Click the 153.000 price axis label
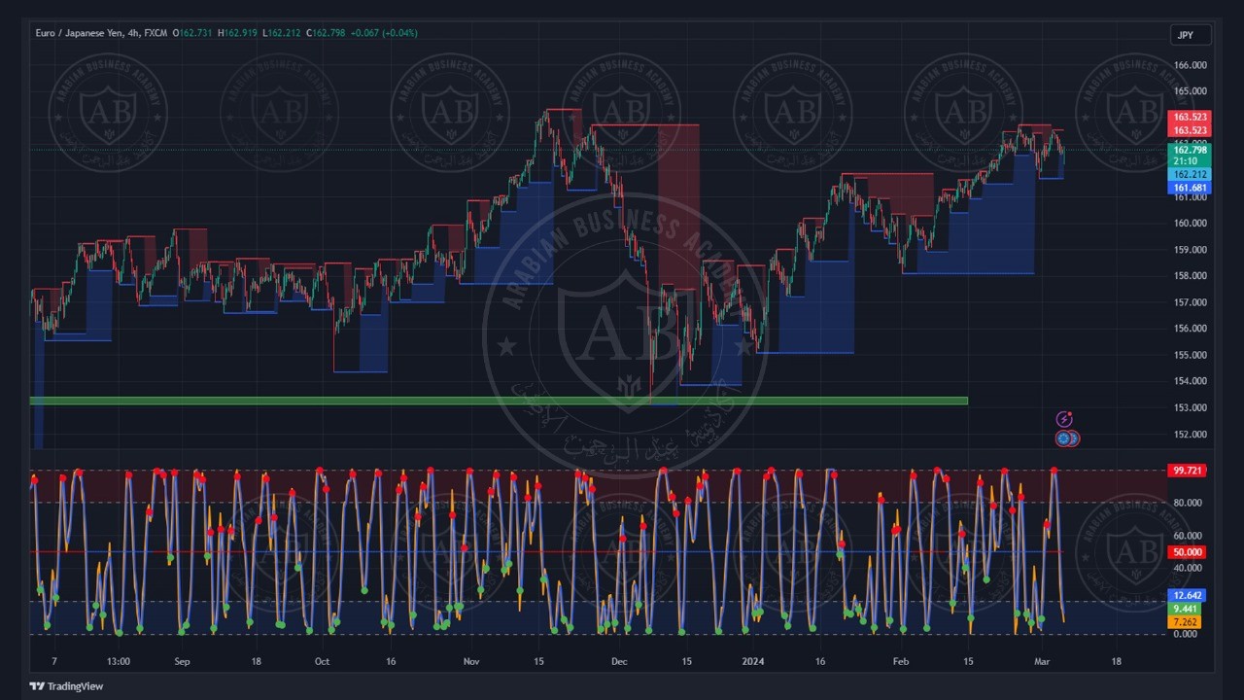This screenshot has height=700, width=1244. click(1190, 408)
